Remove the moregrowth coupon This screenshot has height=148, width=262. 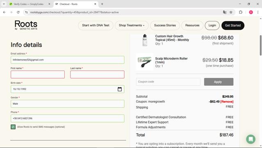click(227, 102)
